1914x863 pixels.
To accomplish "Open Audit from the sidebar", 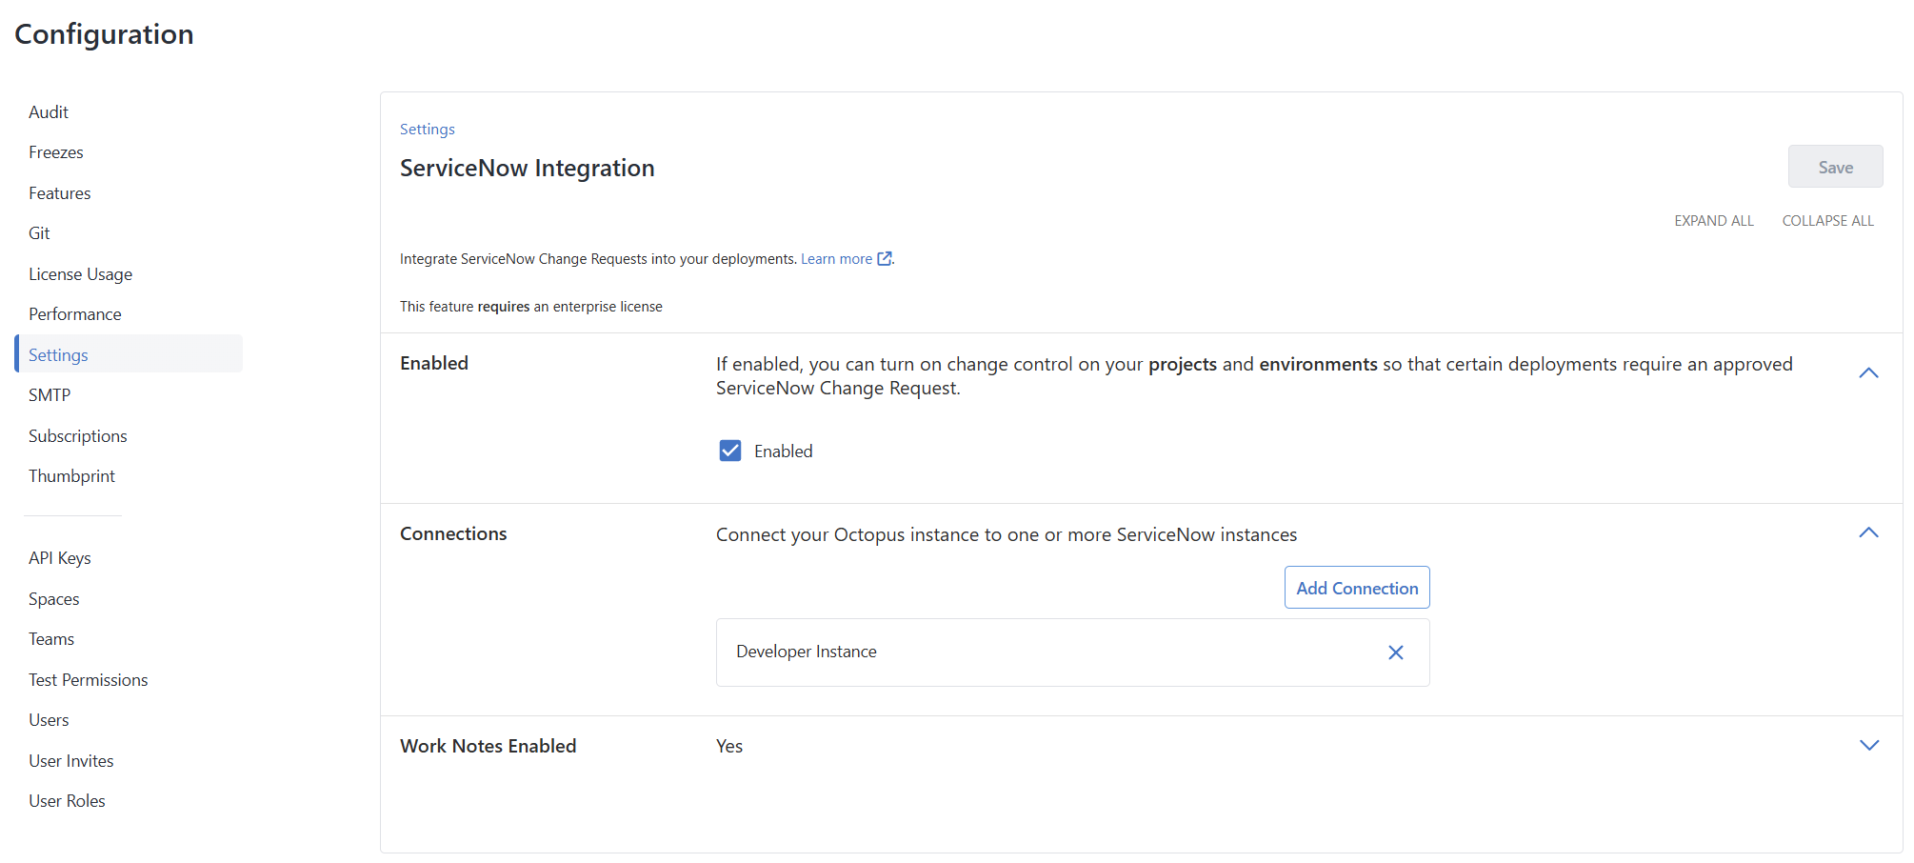I will (49, 111).
